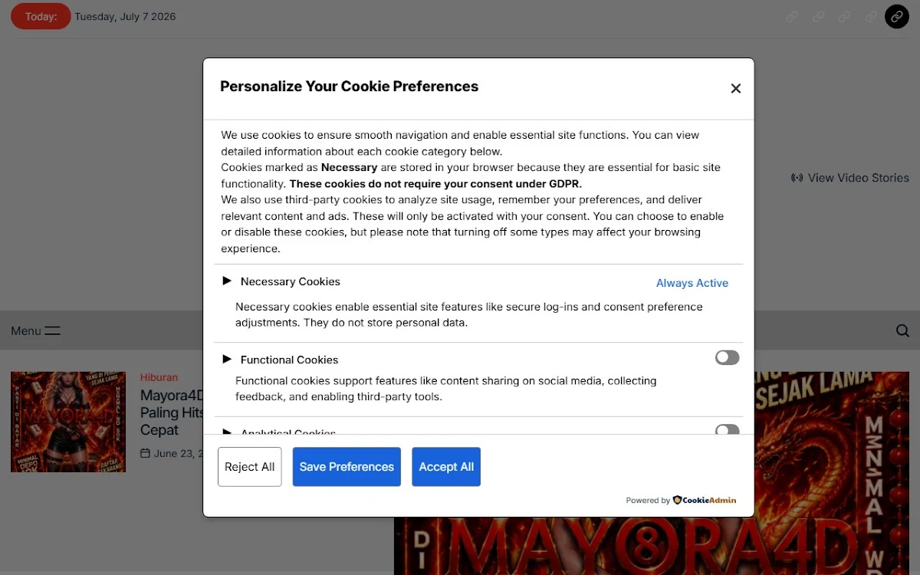
Task: Click the Accept All button
Action: point(446,467)
